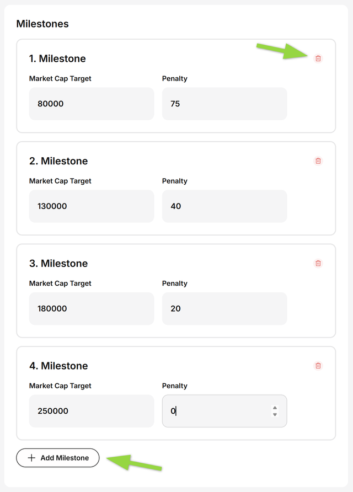Delete 4. Milestone with the trash icon
Image resolution: width=353 pixels, height=492 pixels.
[318, 366]
